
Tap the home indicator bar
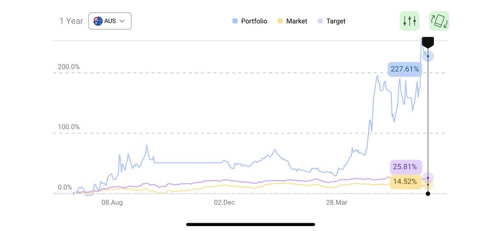pos(250,224)
